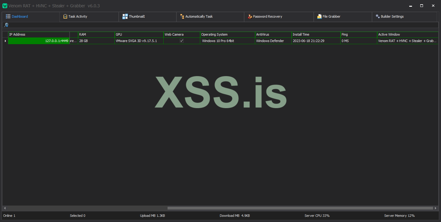Image resolution: width=441 pixels, height=222 pixels.
Task: Switch to the Builder Settings tab
Action: [x=404, y=17]
